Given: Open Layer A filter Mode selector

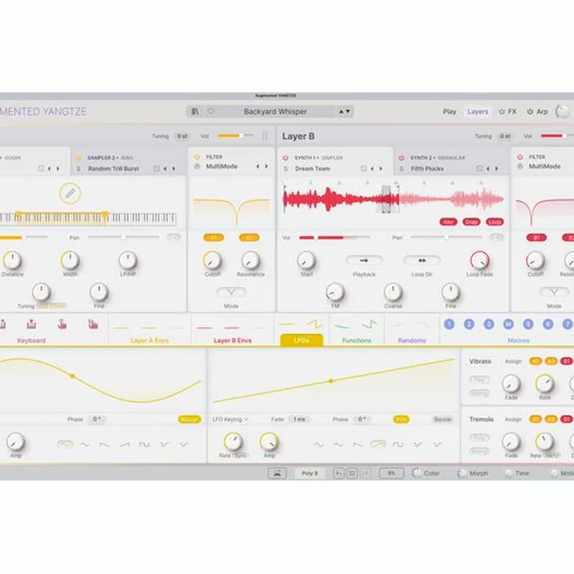Looking at the screenshot, I should pyautogui.click(x=231, y=292).
